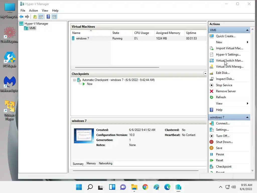Click the blue Help toolbar icon

(x=48, y=17)
